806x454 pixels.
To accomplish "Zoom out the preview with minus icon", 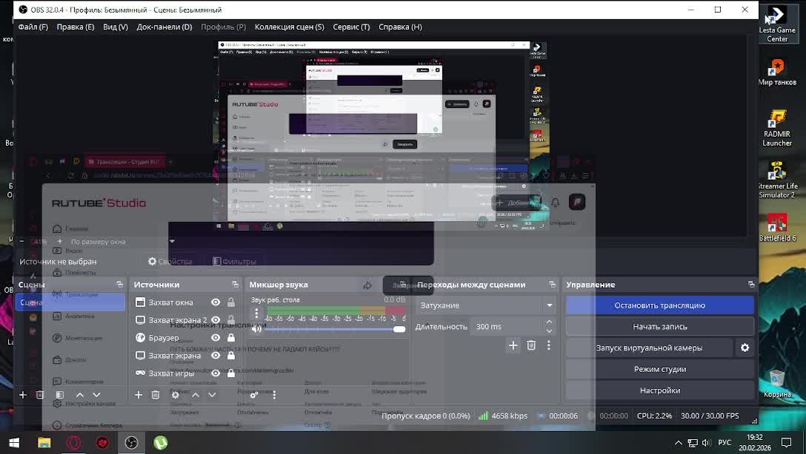I will [x=21, y=241].
